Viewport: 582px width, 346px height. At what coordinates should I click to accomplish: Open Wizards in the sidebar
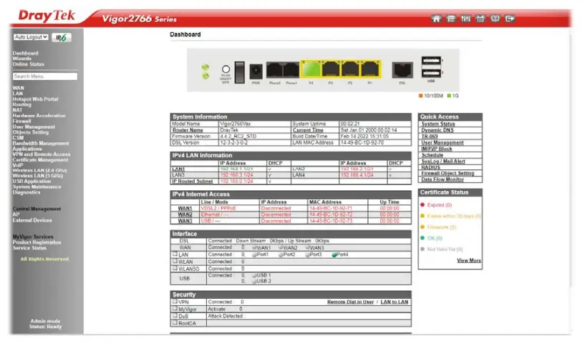pos(22,59)
